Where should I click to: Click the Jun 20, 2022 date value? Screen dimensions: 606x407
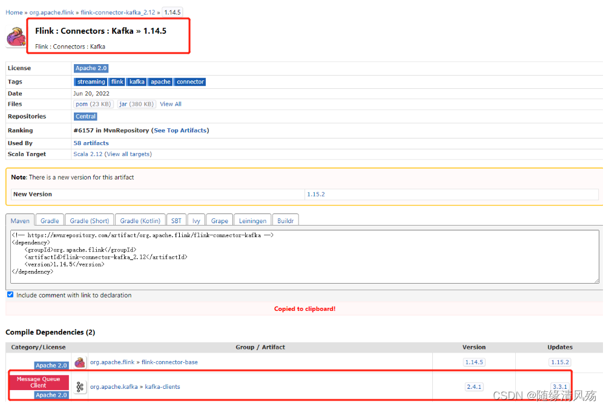point(91,94)
